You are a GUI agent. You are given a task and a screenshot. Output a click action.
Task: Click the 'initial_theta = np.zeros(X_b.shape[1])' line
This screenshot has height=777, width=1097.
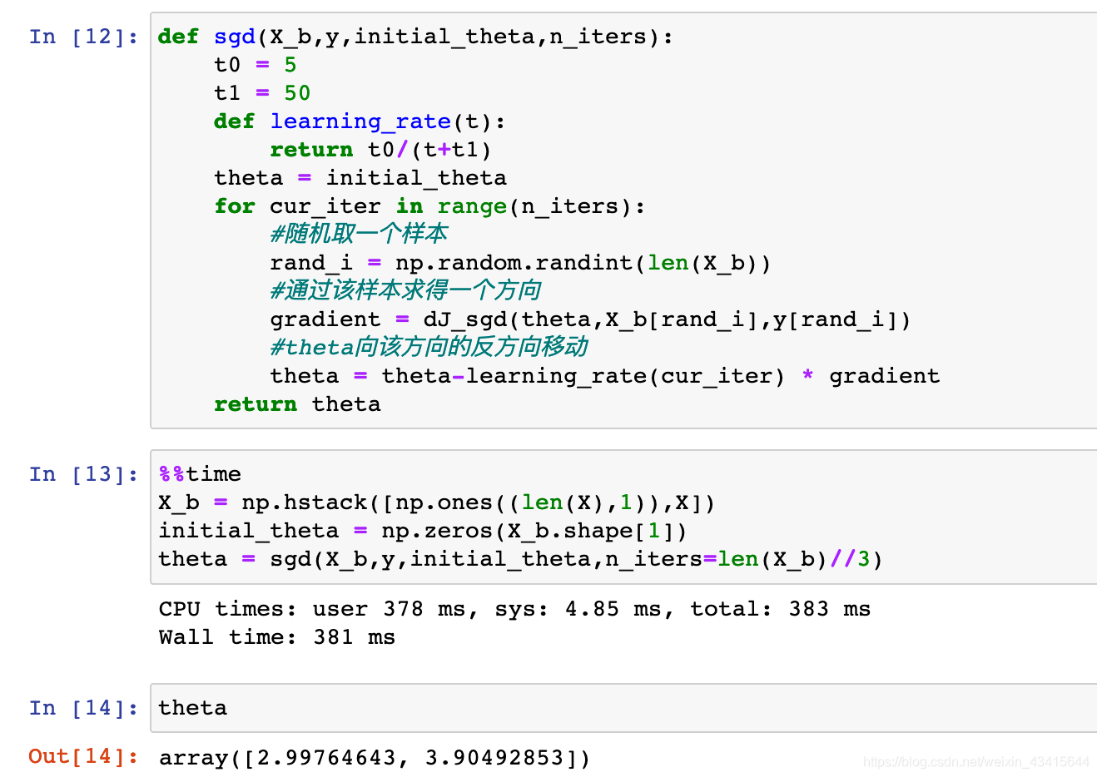[x=423, y=531]
